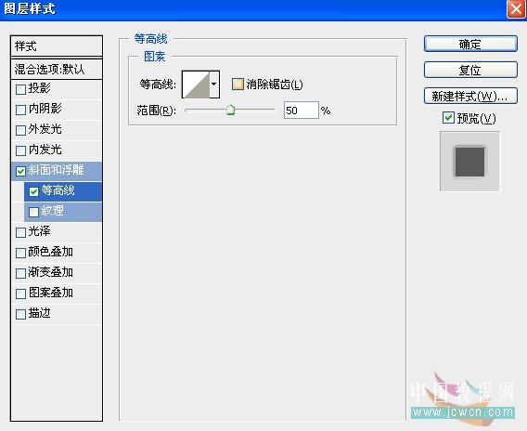Select the 纹理 texture sub-item

[x=63, y=211]
